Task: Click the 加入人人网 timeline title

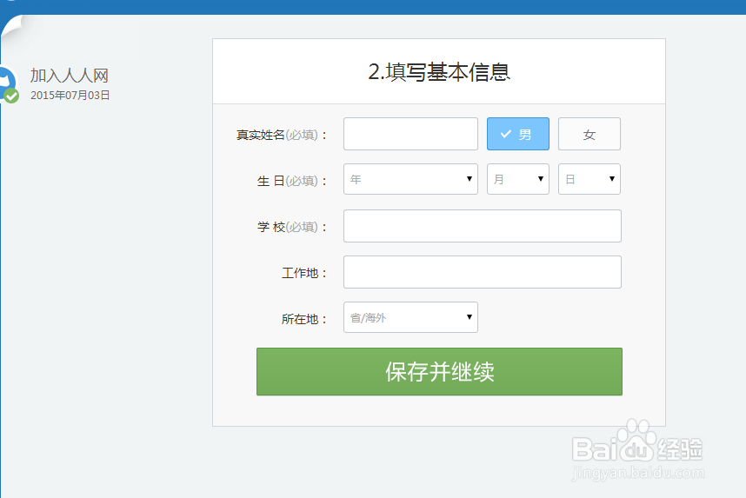Action: coord(70,75)
